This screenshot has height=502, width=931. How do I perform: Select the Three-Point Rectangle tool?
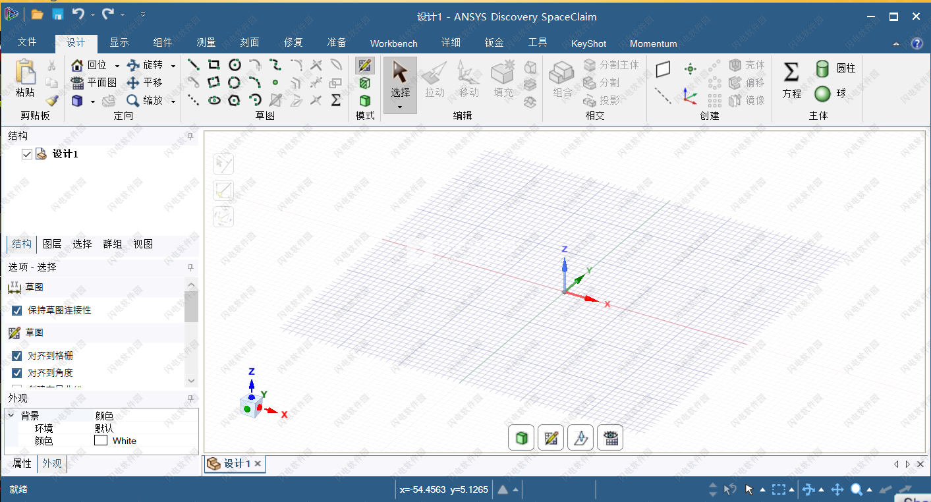[x=214, y=82]
